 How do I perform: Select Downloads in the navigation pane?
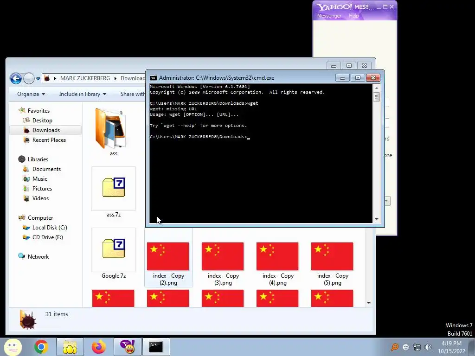(x=46, y=130)
